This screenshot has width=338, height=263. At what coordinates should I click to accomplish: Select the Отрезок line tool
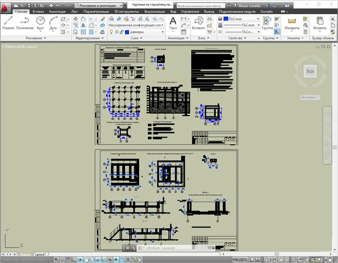click(x=8, y=23)
